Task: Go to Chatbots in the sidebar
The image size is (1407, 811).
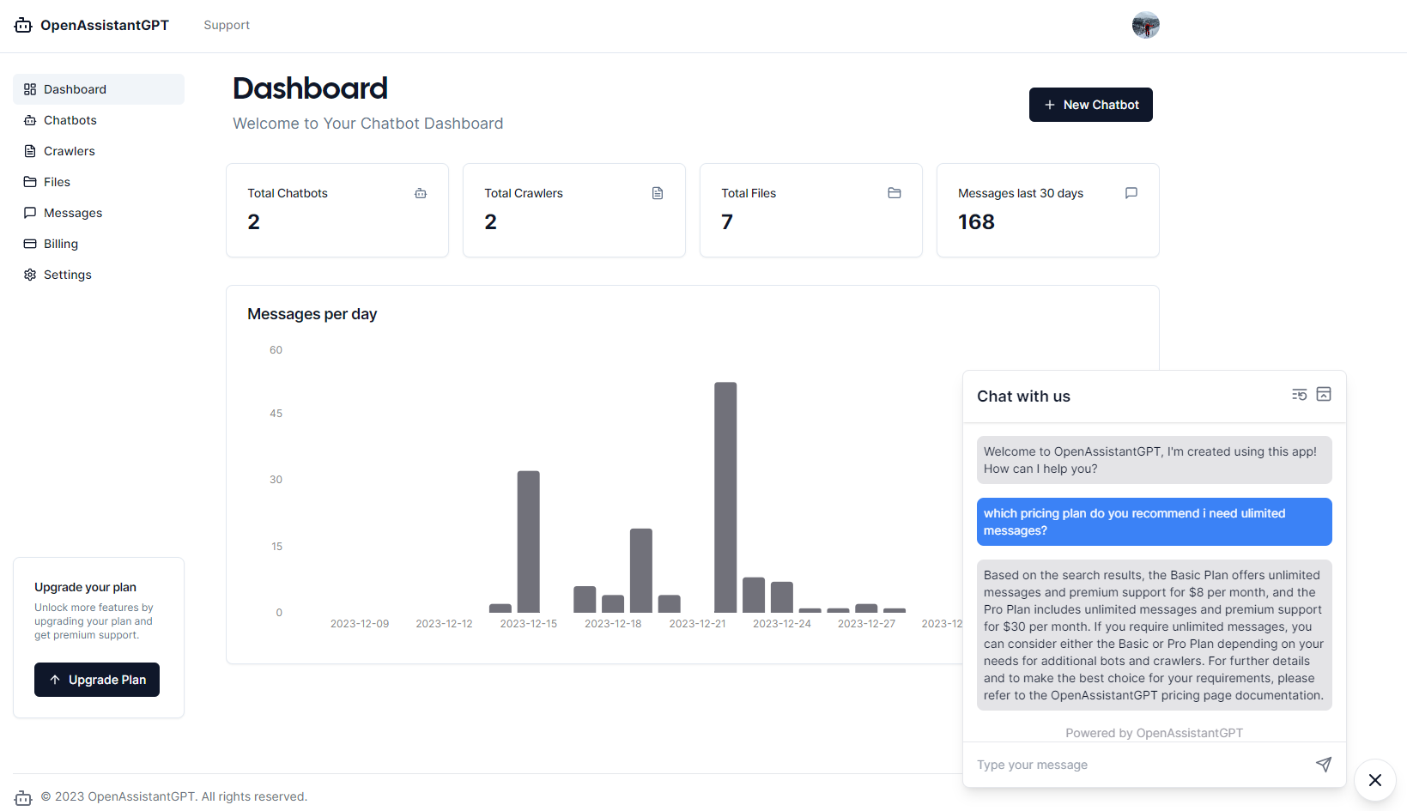Action: (99, 120)
